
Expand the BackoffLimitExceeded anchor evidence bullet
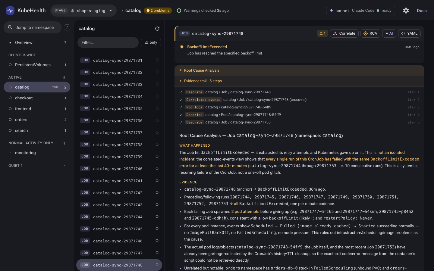click(x=180, y=190)
